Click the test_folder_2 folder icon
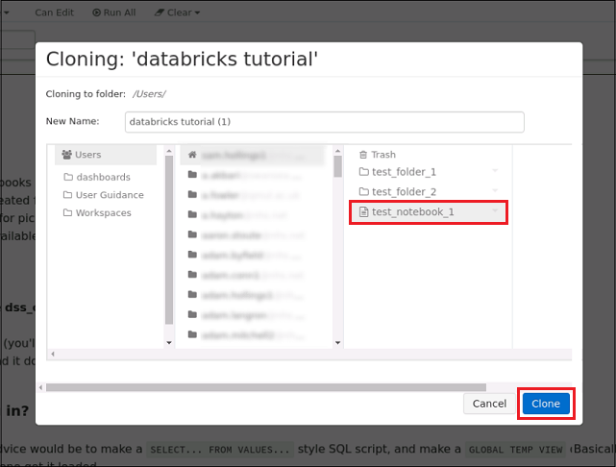The image size is (616, 467). [x=364, y=191]
